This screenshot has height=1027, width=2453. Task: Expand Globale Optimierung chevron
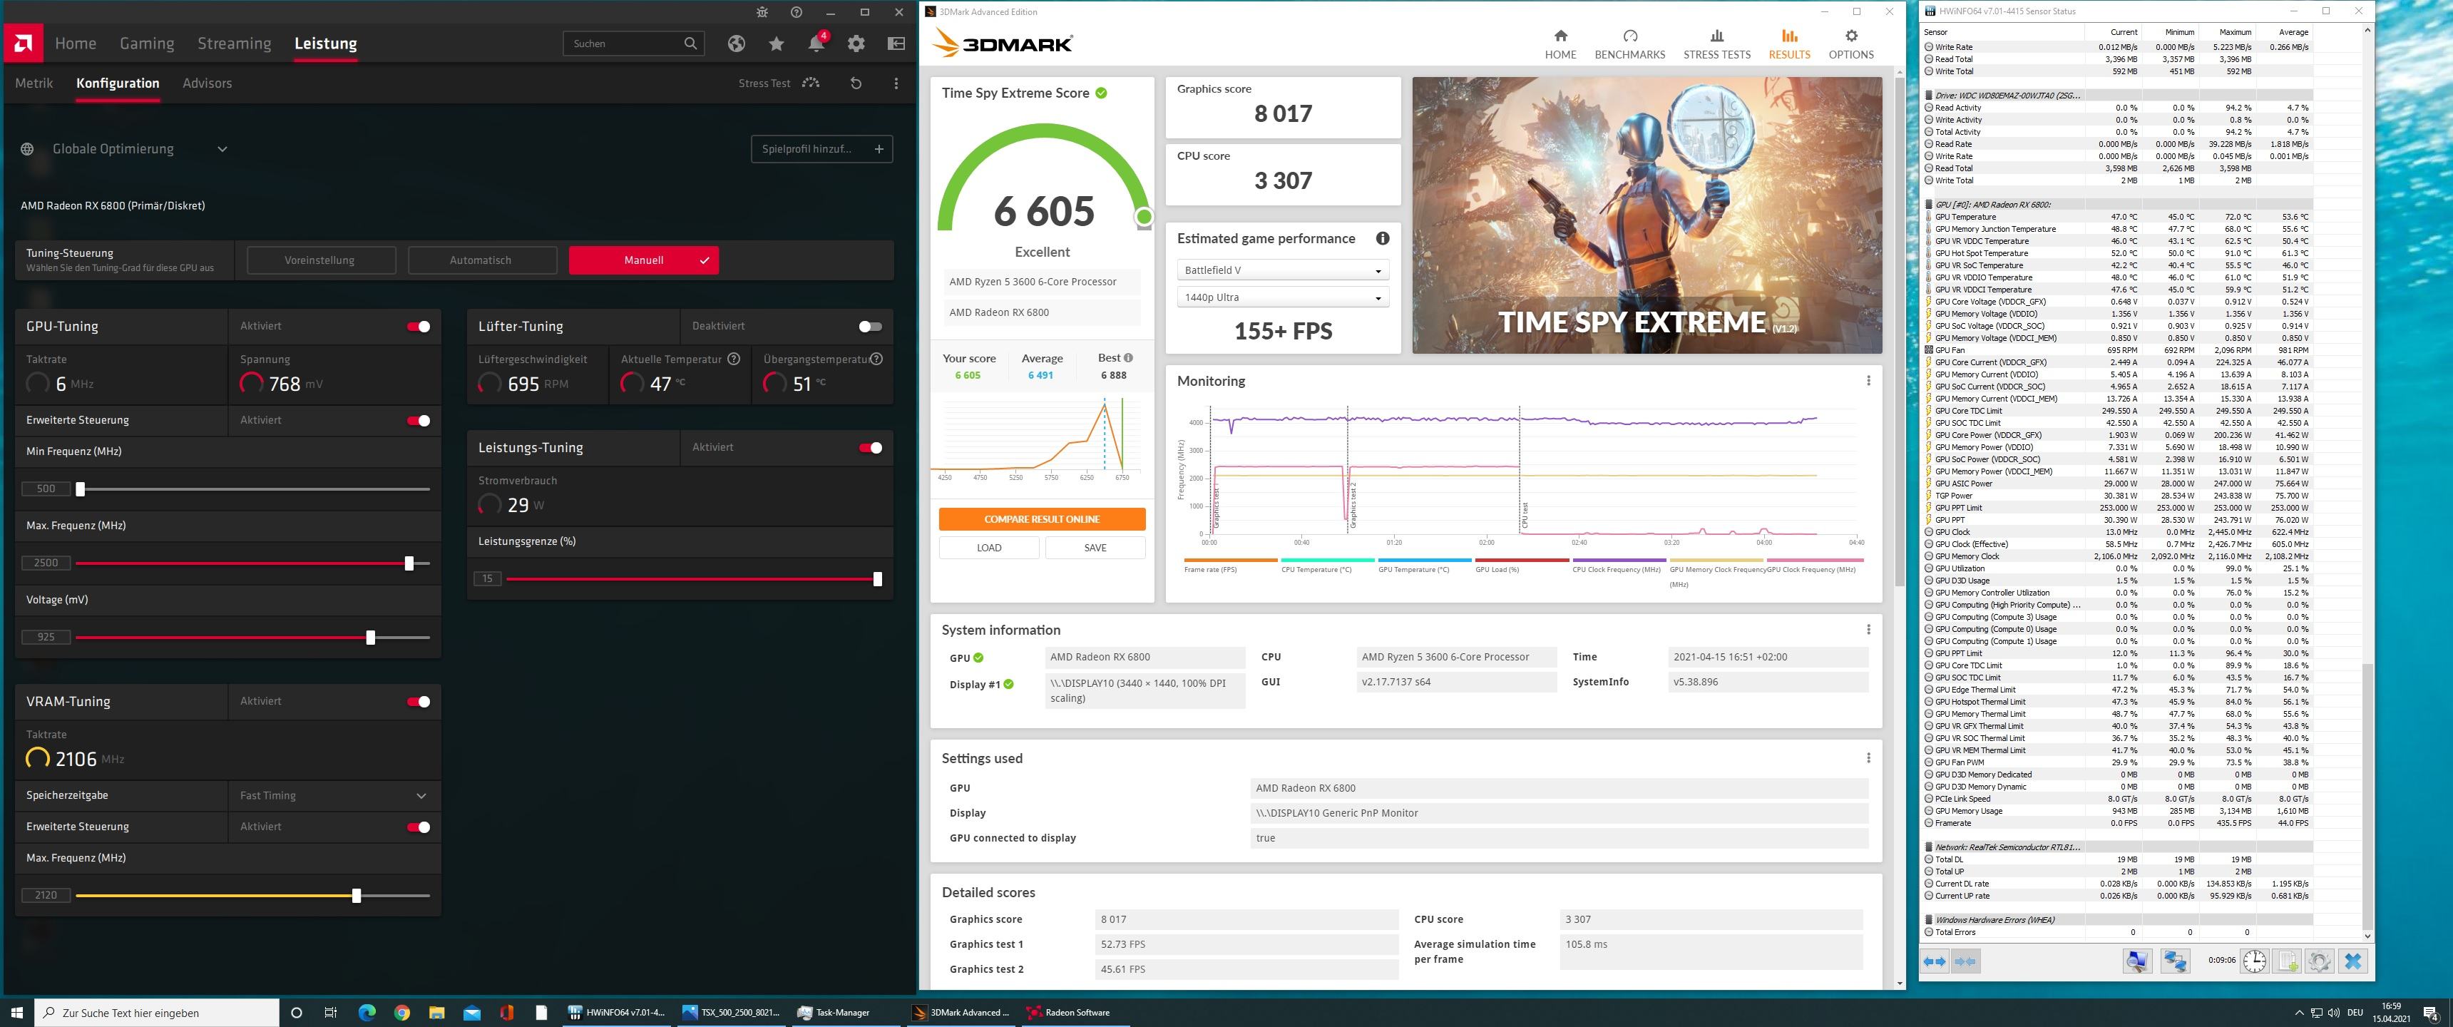tap(222, 148)
